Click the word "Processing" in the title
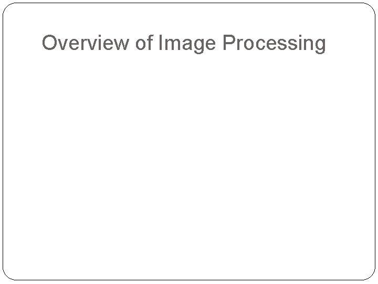This screenshot has width=378, height=284. (274, 44)
